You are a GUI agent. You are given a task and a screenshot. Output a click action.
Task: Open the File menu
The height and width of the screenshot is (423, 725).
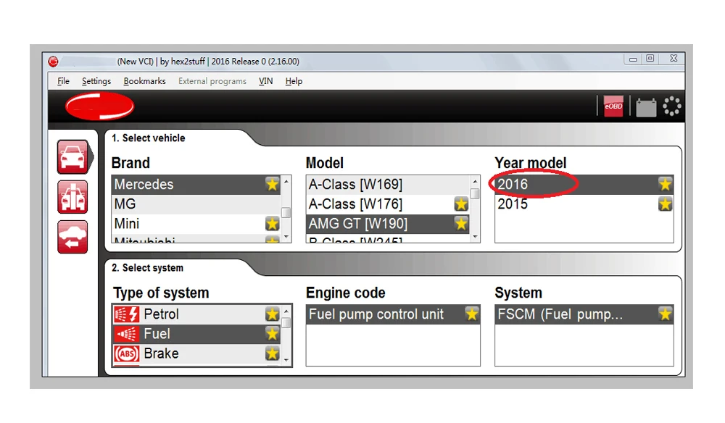coord(63,81)
